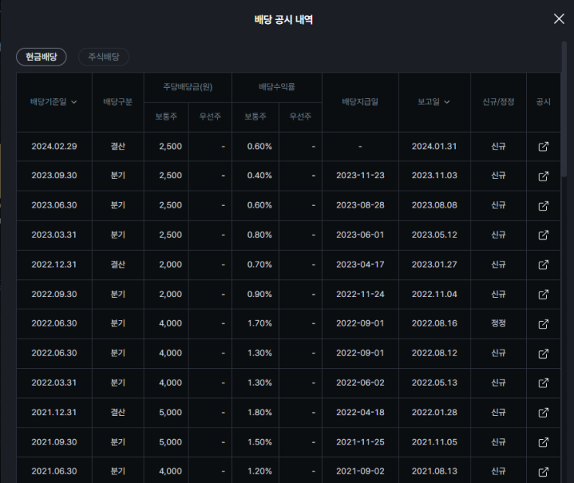Viewport: 574px width, 483px height.
Task: Select the 2021.12.31 record date cell
Action: pyautogui.click(x=54, y=413)
